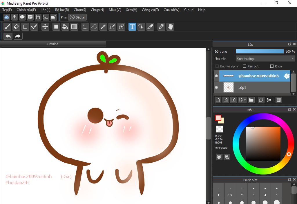Hide the Lớp1 layer
Viewport: 297px width, 204px height.
tap(216, 87)
